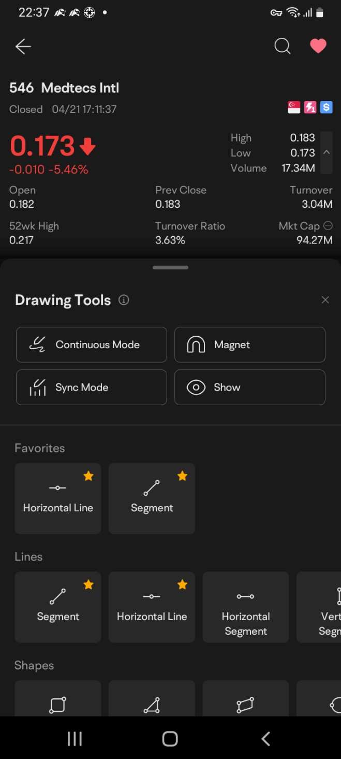Image resolution: width=341 pixels, height=759 pixels.
Task: Tap the Turnover value 3.04M
Action: [317, 204]
